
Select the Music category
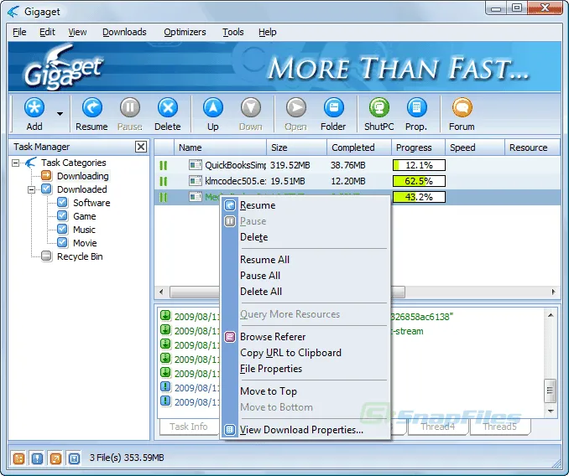[84, 230]
